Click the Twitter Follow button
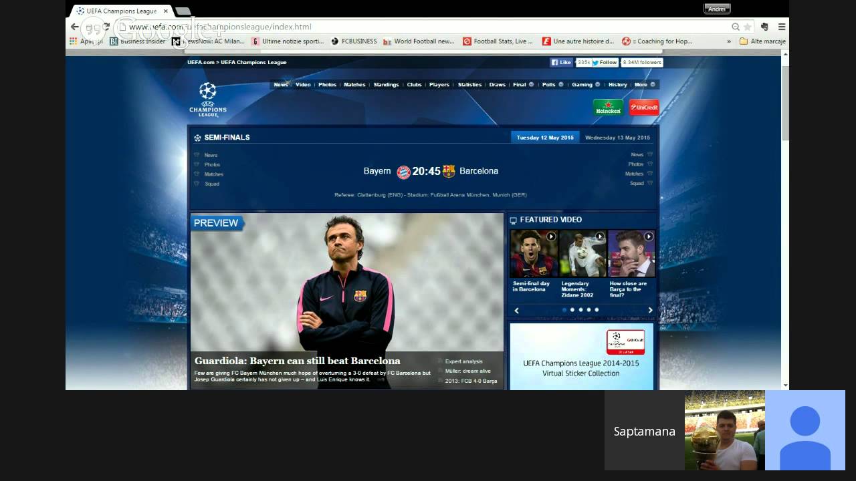Screen dimensions: 856x481 (x=605, y=62)
